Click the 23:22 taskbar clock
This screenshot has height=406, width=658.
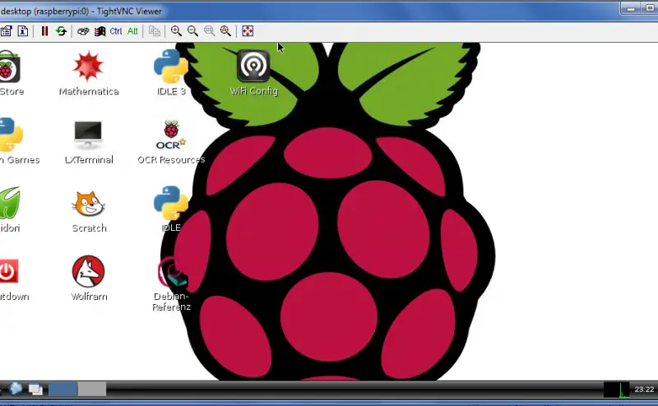point(644,390)
